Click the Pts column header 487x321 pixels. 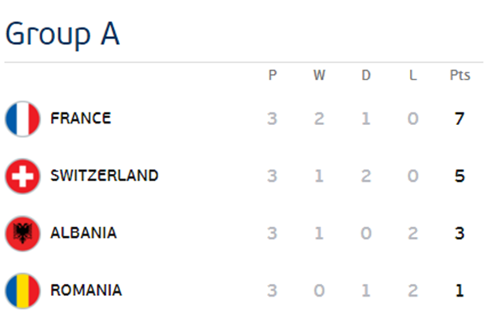[460, 76]
